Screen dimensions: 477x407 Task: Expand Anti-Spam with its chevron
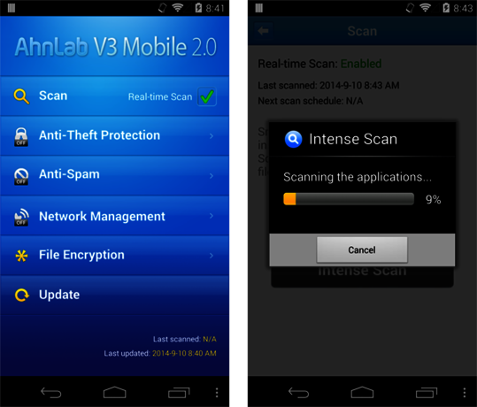212,175
